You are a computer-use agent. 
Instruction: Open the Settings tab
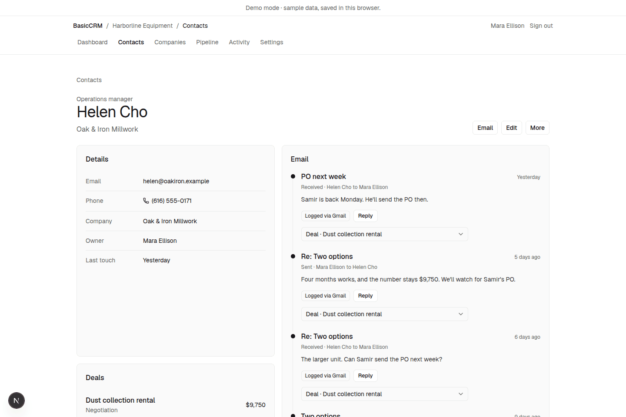click(272, 42)
